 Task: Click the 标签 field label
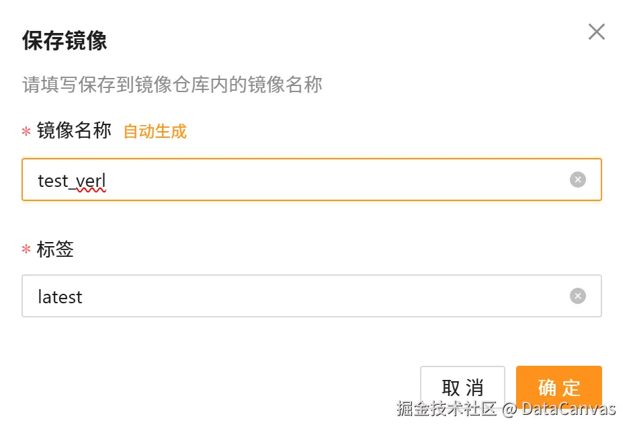coord(55,249)
